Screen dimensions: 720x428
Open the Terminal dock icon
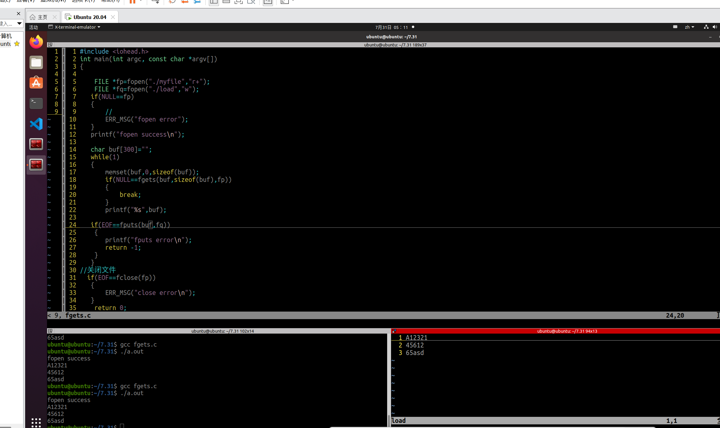pyautogui.click(x=36, y=103)
